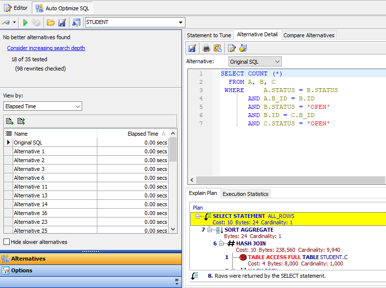This screenshot has width=386, height=288.
Task: Click the first list export icon above the Name column
Action: 10,121
